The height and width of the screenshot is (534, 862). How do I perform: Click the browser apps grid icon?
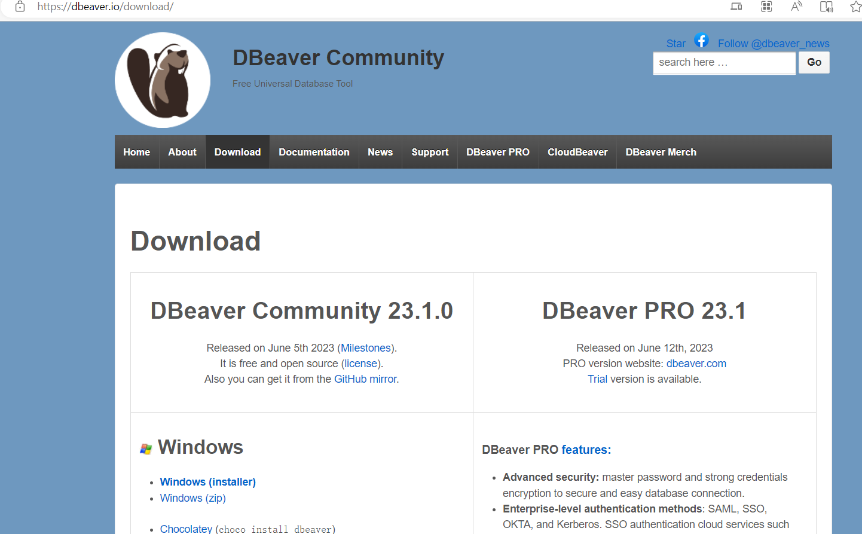766,7
